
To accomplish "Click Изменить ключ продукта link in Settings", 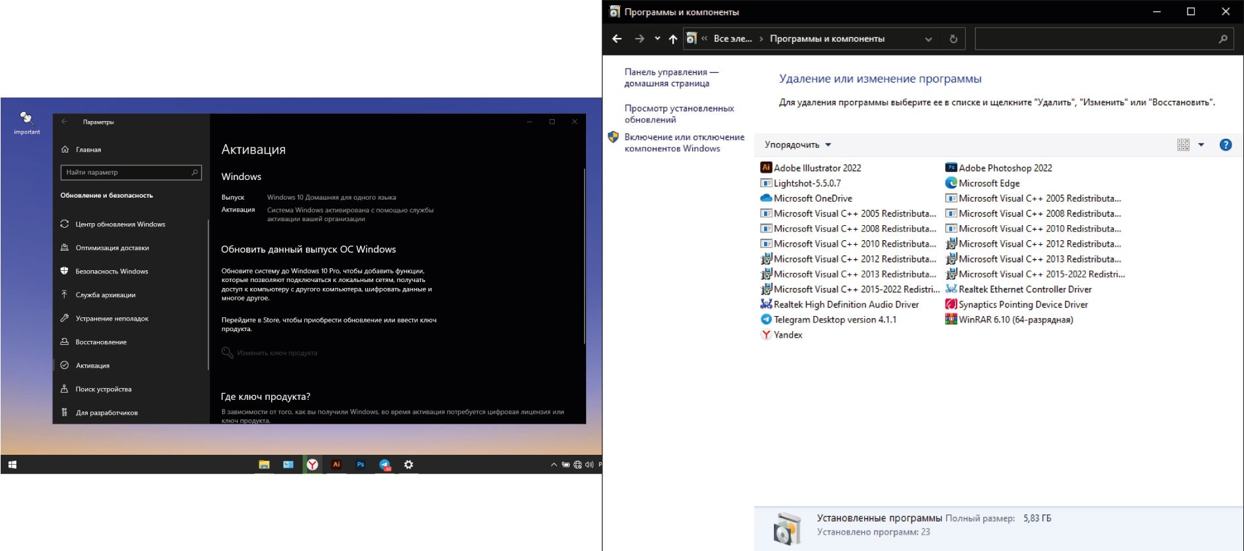I will tap(277, 353).
